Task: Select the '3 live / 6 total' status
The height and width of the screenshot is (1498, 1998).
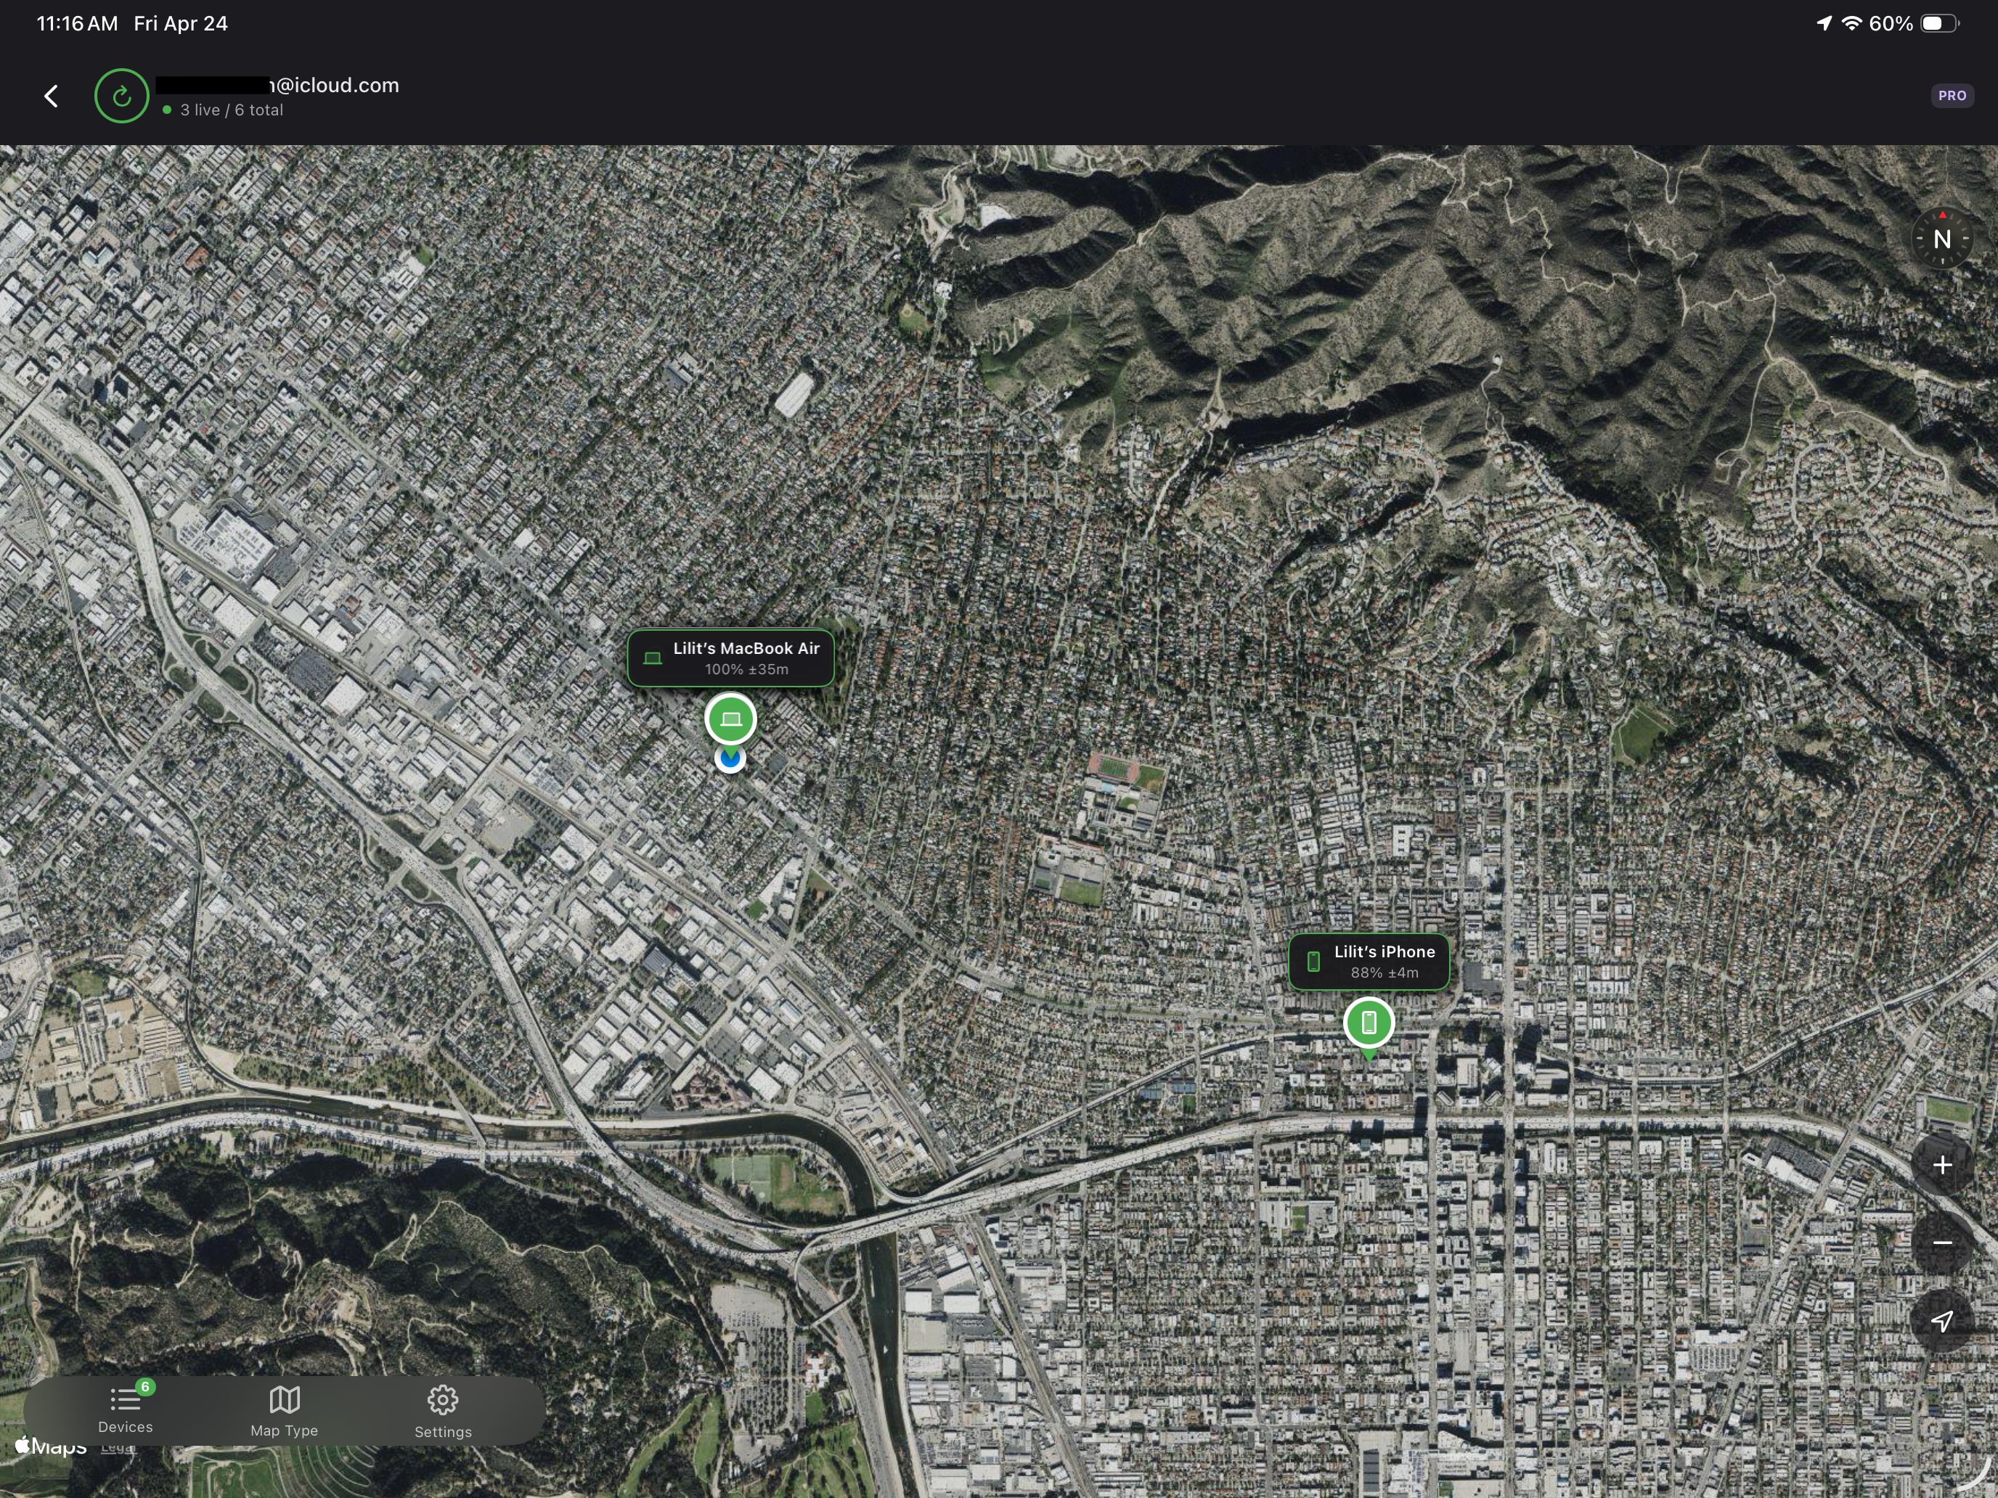Action: [223, 110]
